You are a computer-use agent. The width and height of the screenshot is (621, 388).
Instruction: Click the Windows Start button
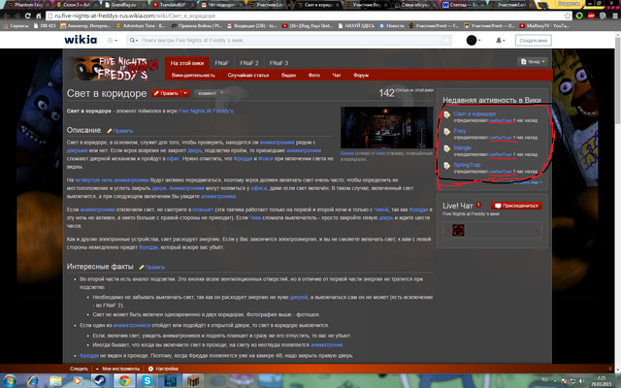10,381
